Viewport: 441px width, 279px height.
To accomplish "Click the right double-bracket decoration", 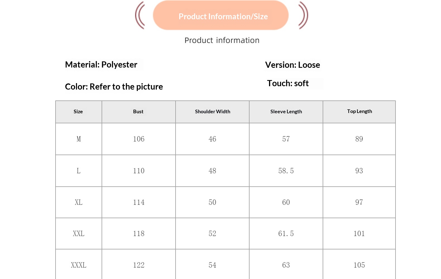I will point(303,15).
